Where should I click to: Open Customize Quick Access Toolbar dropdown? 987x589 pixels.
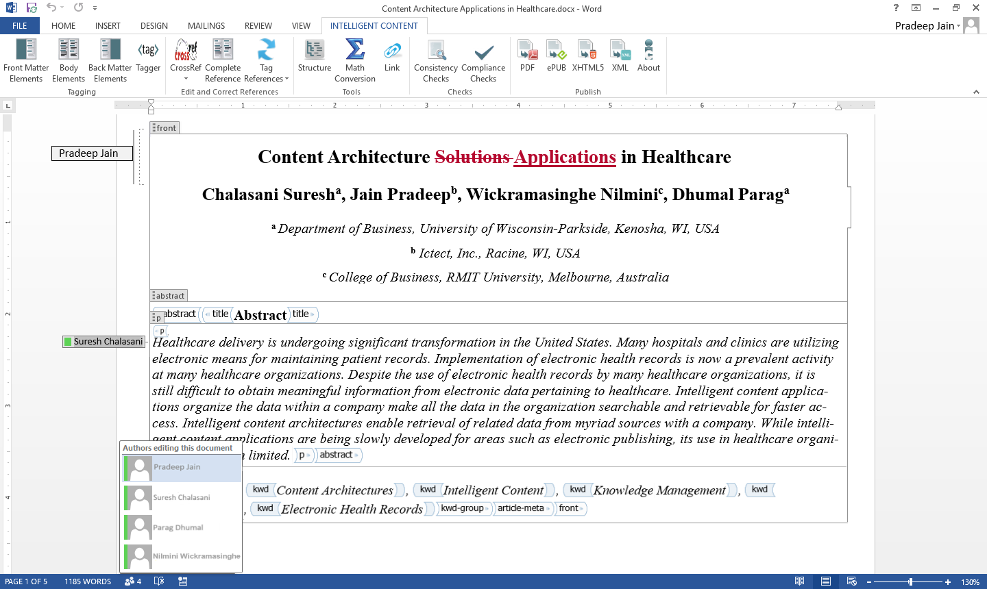coord(95,8)
